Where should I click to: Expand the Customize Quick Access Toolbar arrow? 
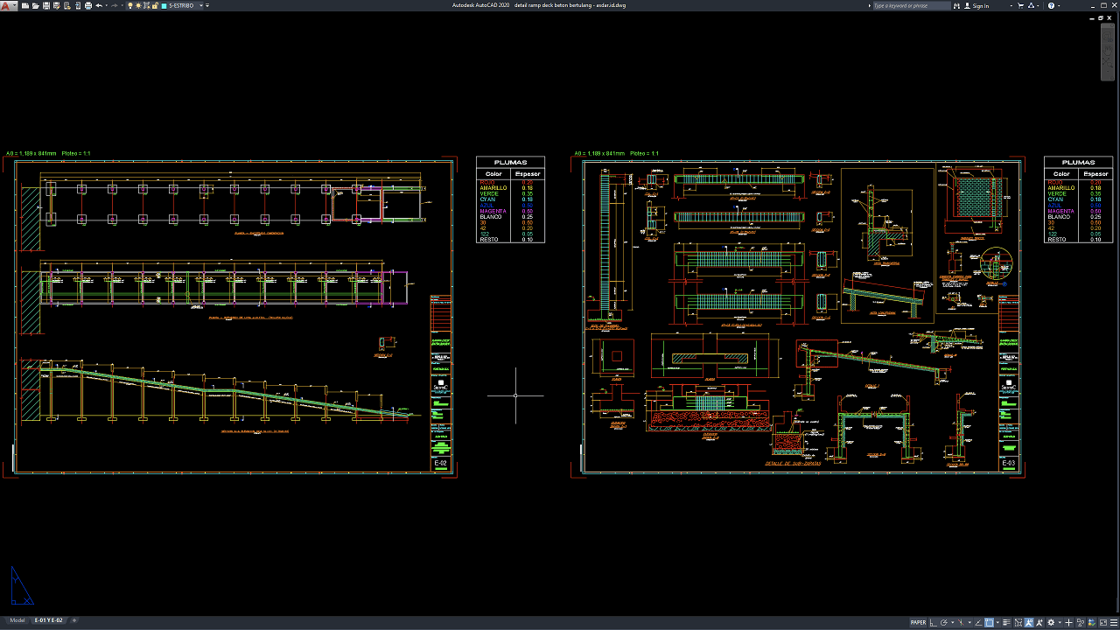click(x=207, y=5)
